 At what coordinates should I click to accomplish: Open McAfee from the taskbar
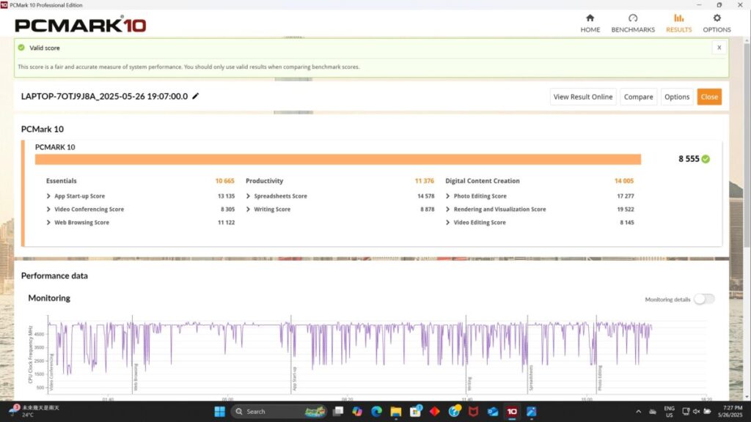coord(473,412)
